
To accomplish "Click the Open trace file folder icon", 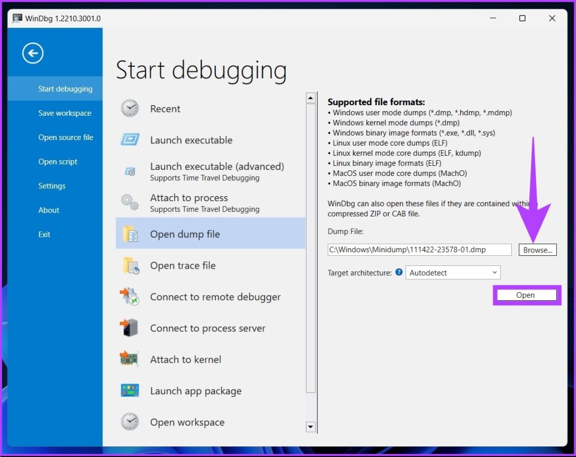I will coord(130,265).
